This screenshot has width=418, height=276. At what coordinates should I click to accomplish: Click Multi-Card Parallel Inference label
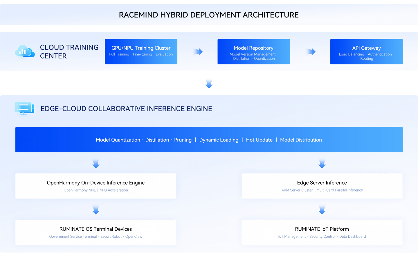(340, 190)
